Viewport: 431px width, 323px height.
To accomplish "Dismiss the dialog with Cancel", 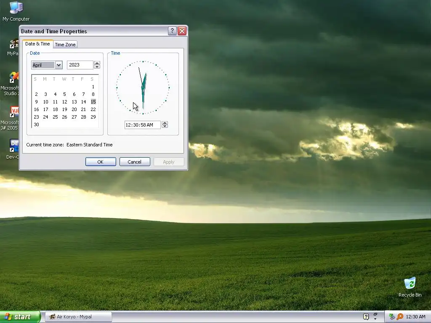I will 135,162.
